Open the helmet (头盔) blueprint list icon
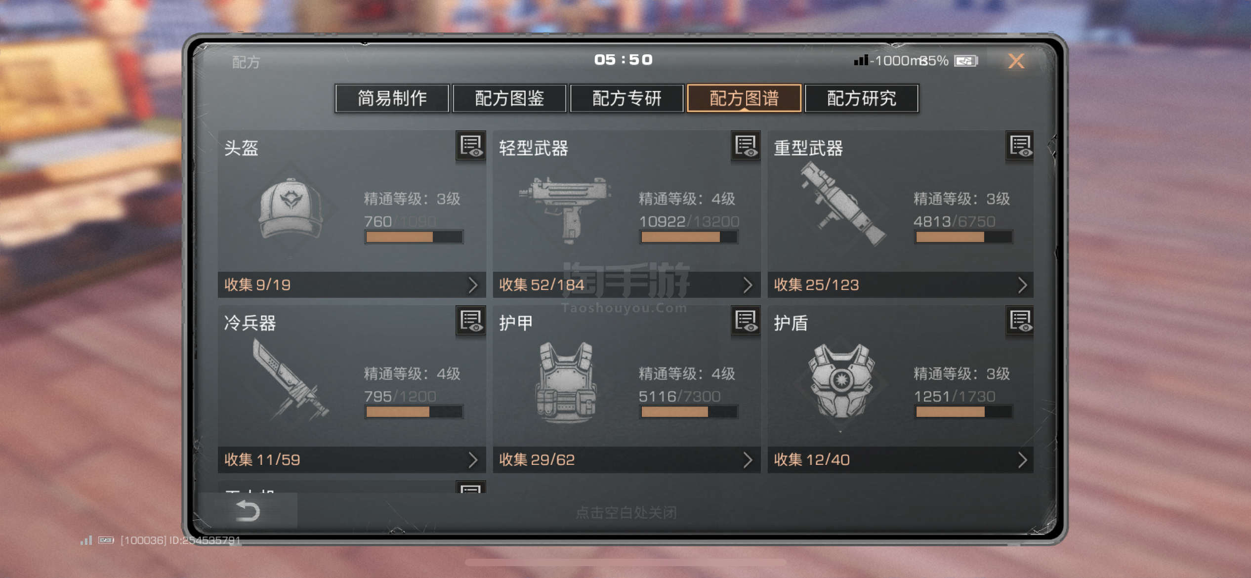Viewport: 1251px width, 578px height. pyautogui.click(x=470, y=146)
